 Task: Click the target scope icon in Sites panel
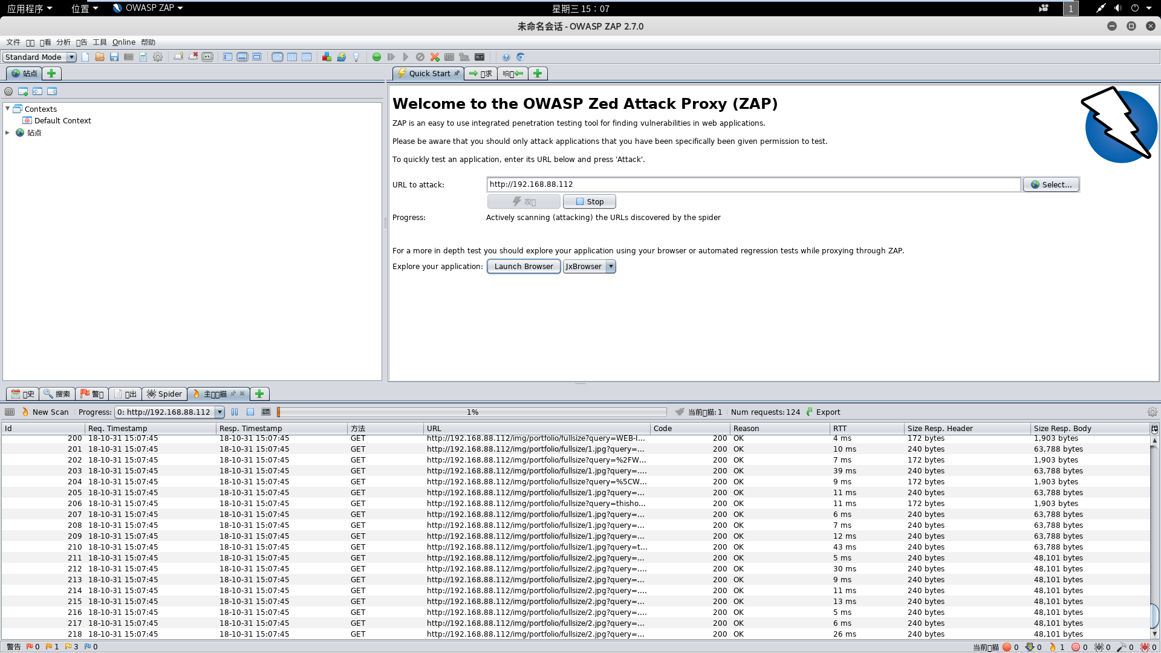pos(8,91)
